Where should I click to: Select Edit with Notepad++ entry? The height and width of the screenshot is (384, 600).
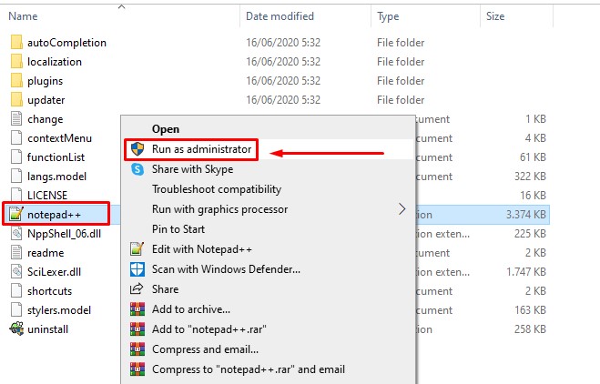[x=268, y=249]
